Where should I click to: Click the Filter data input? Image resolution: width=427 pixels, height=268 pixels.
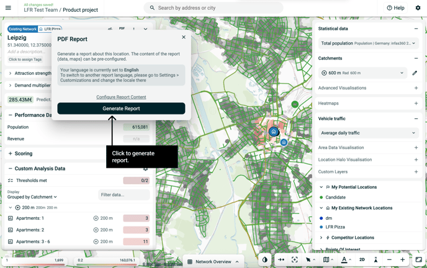pyautogui.click(x=124, y=195)
